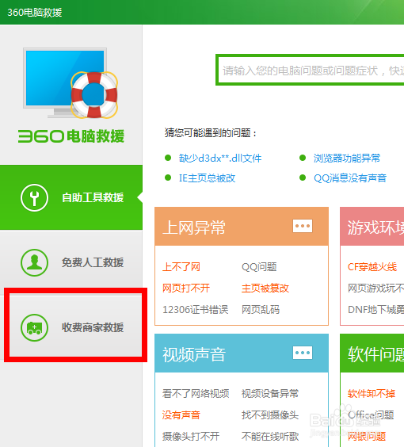Select the 免费人工救援 sidebar tab
This screenshot has height=447, width=404.
pyautogui.click(x=71, y=262)
